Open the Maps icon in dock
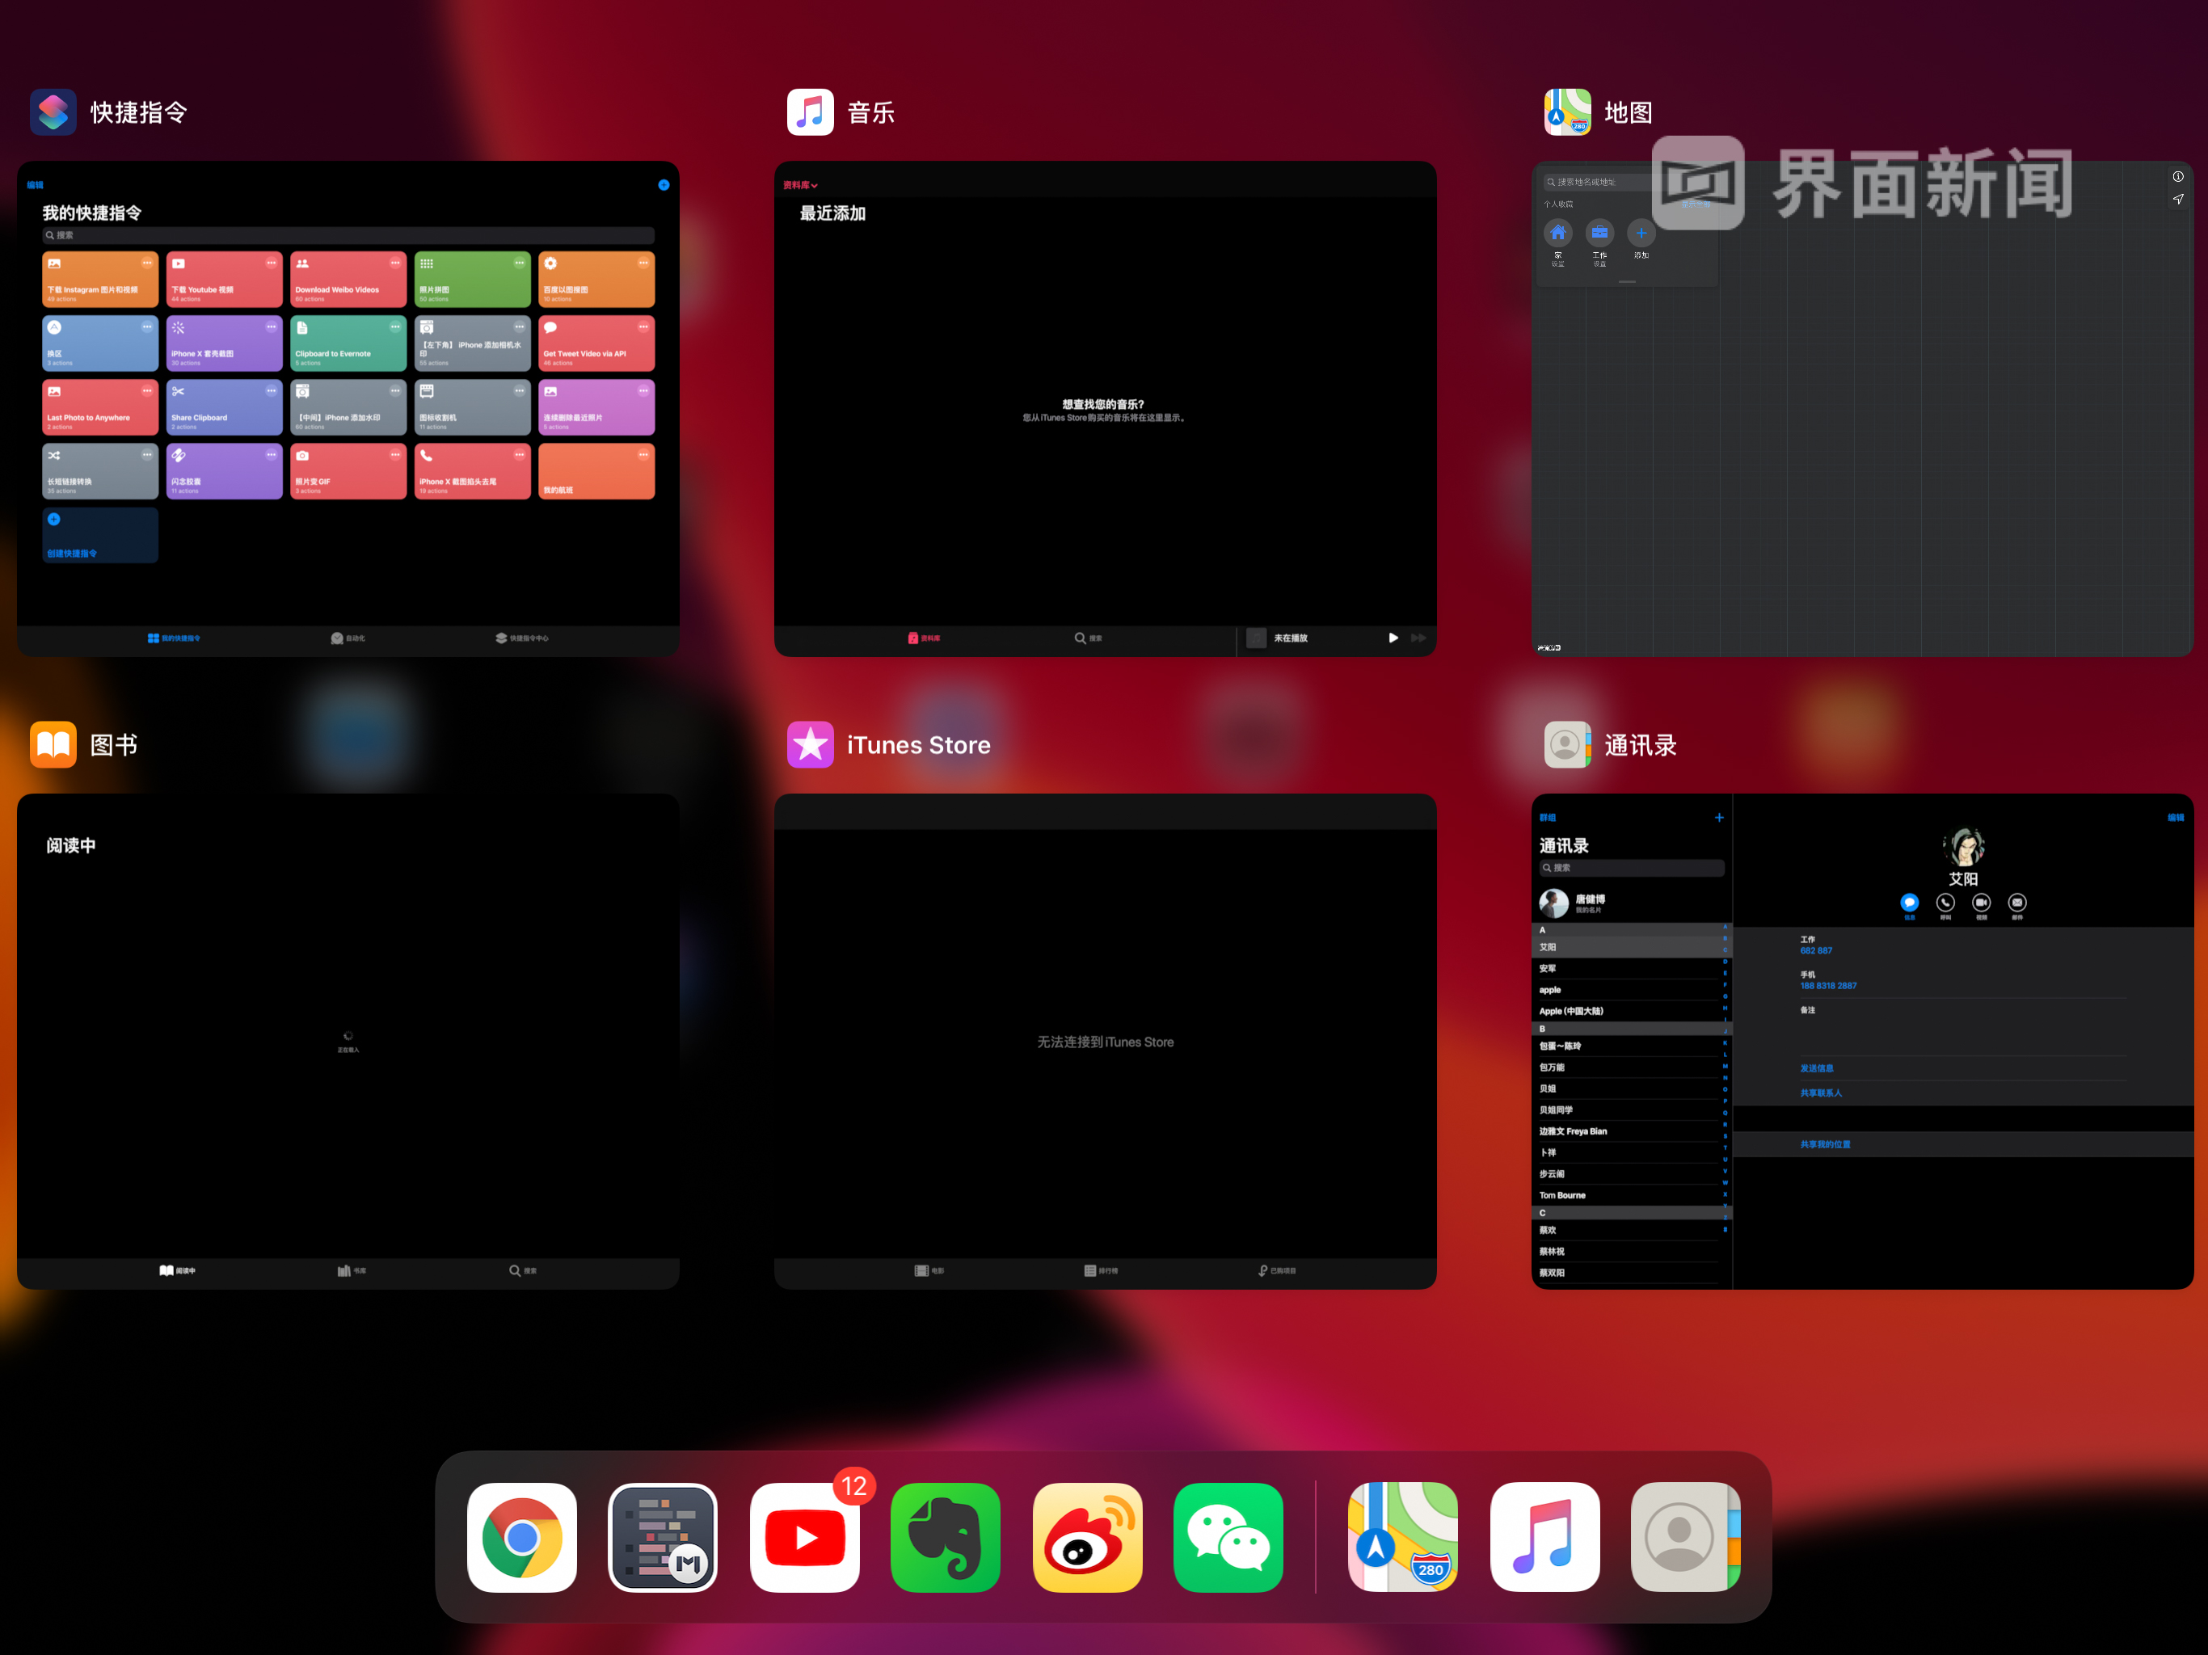This screenshot has height=1655, width=2208. pyautogui.click(x=1402, y=1536)
